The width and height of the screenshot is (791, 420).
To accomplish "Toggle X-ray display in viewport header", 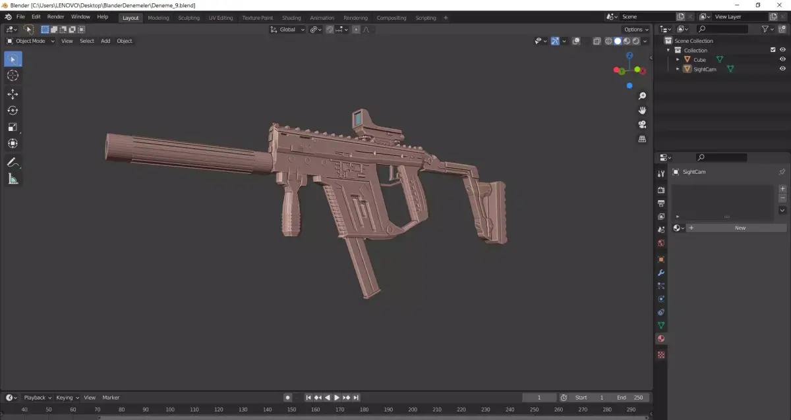I will [x=597, y=41].
